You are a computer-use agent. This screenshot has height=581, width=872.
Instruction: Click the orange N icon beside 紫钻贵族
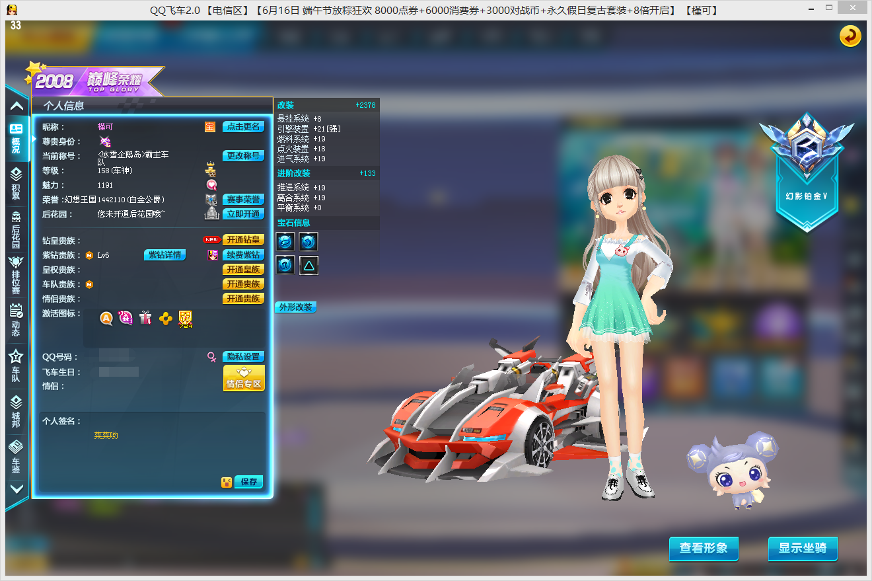[89, 255]
